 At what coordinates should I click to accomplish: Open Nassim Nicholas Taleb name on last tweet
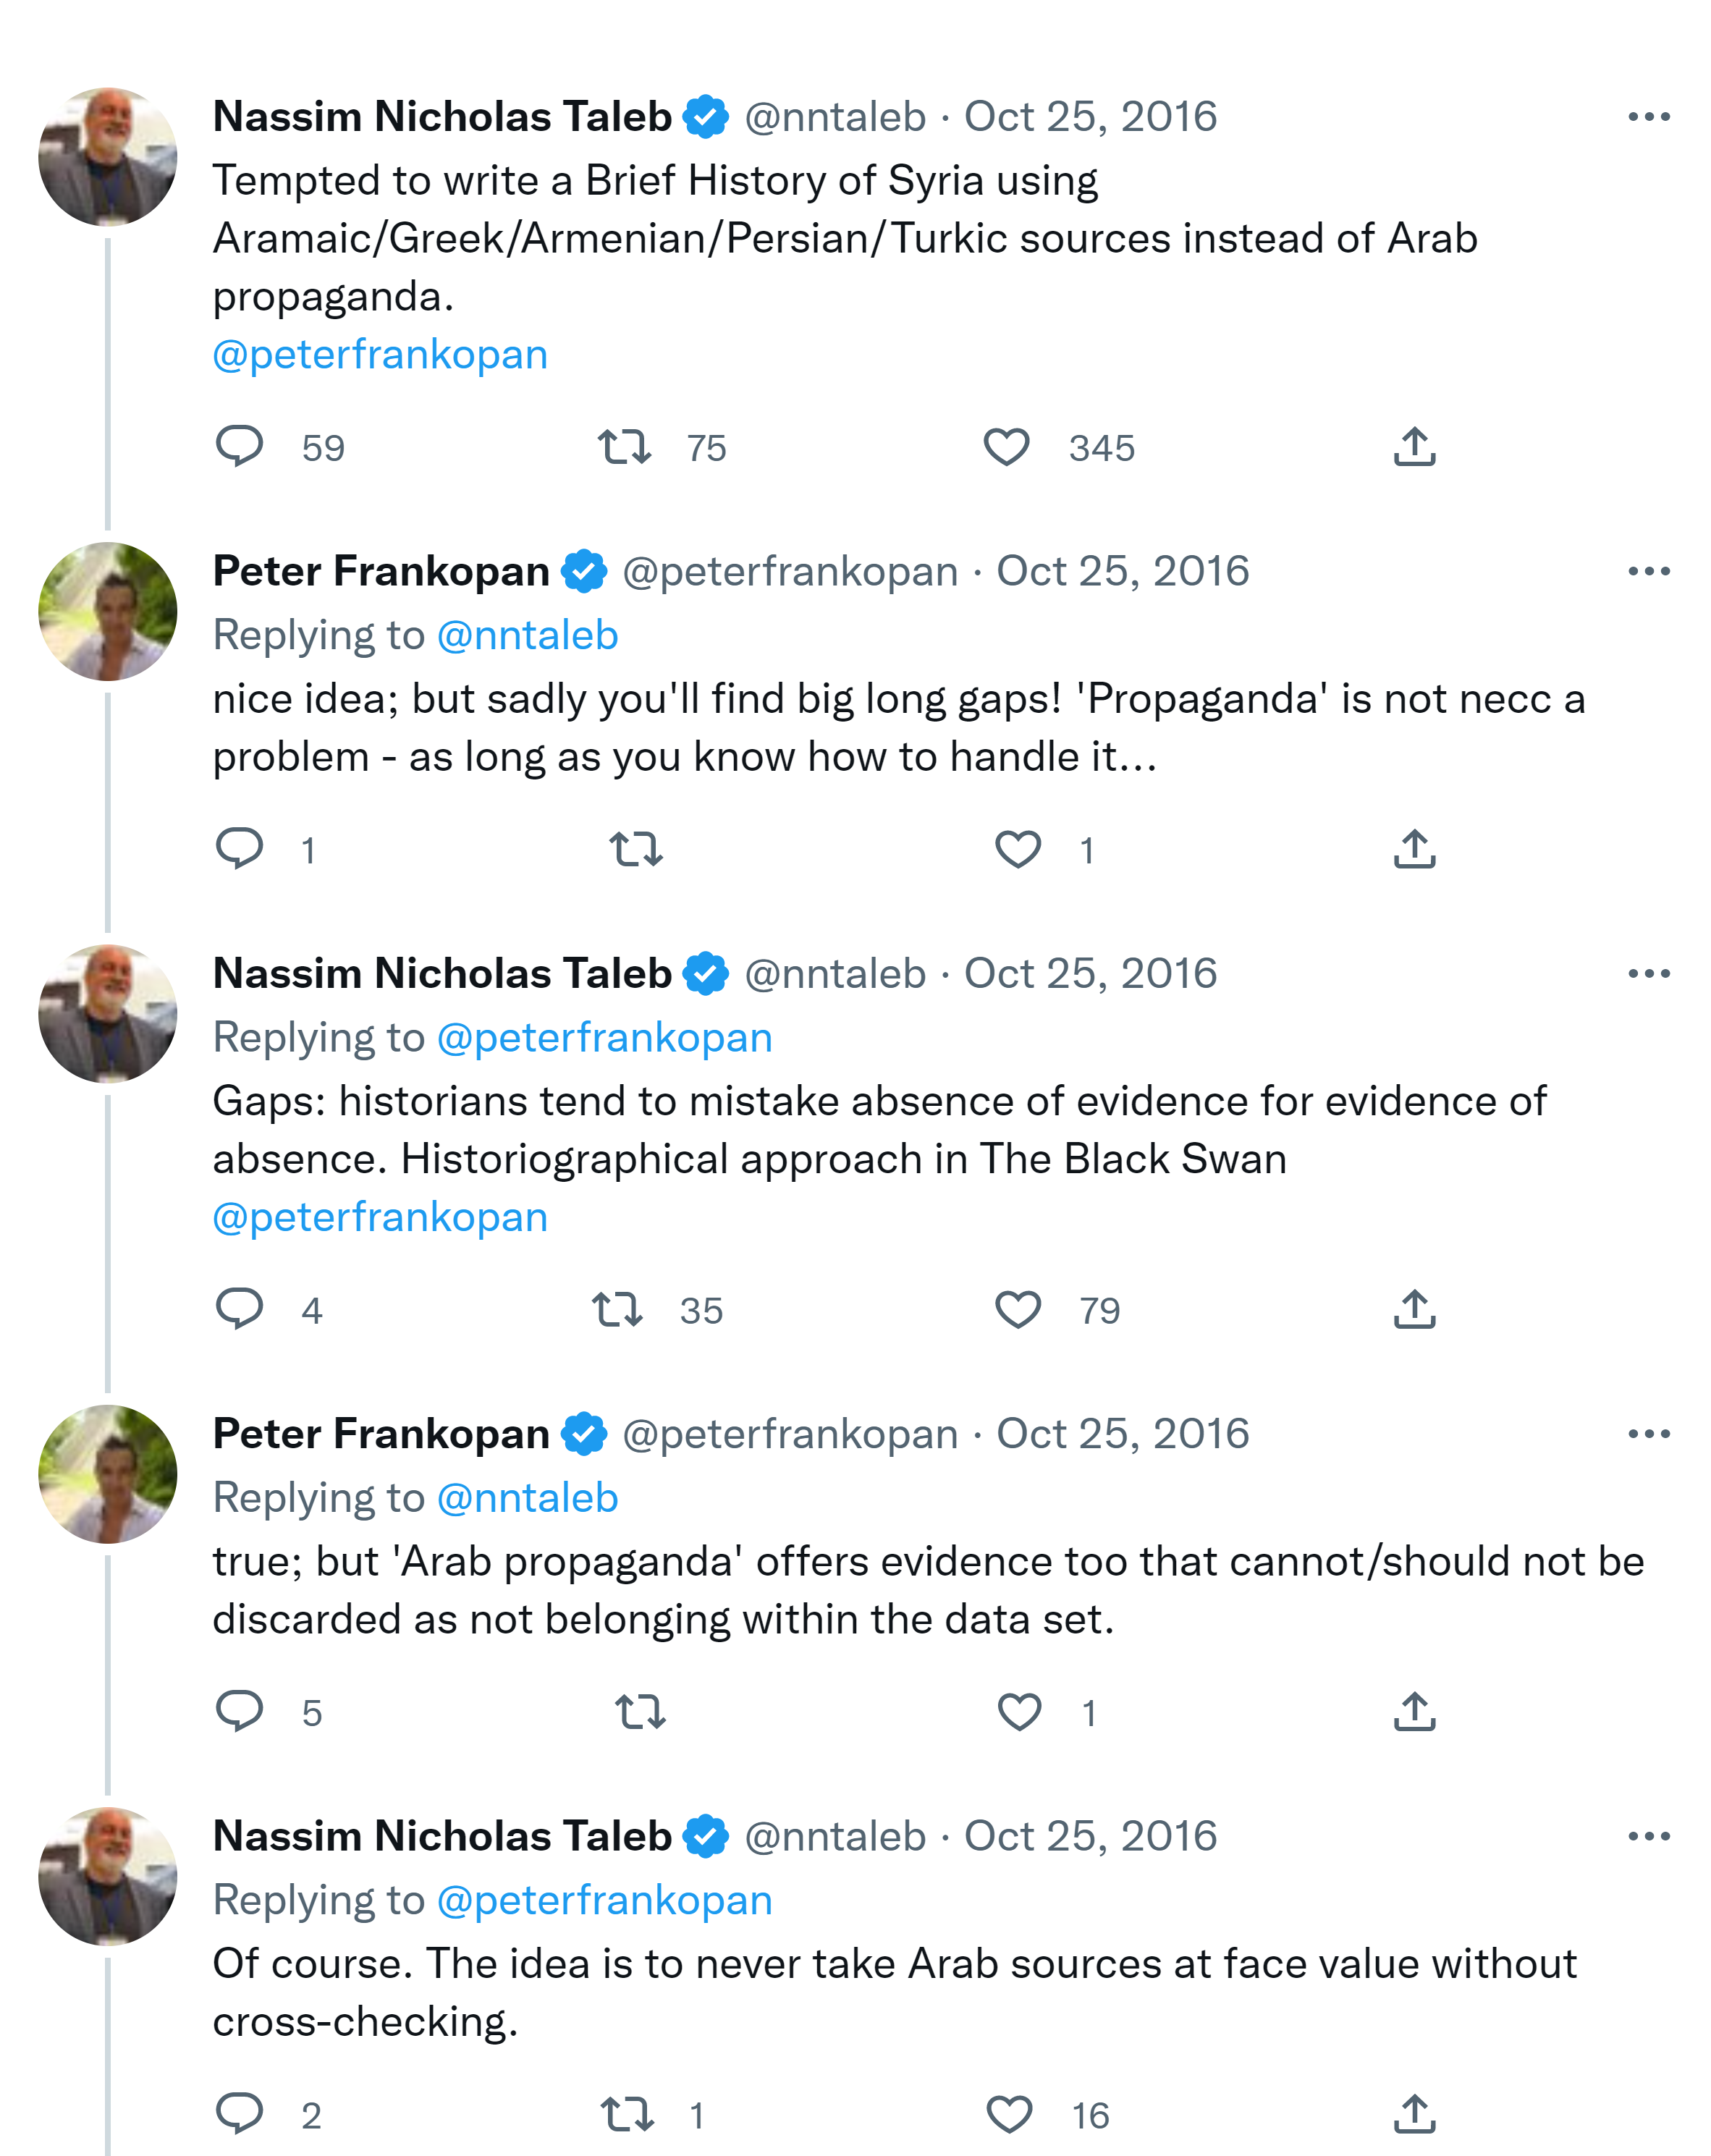coord(442,1836)
